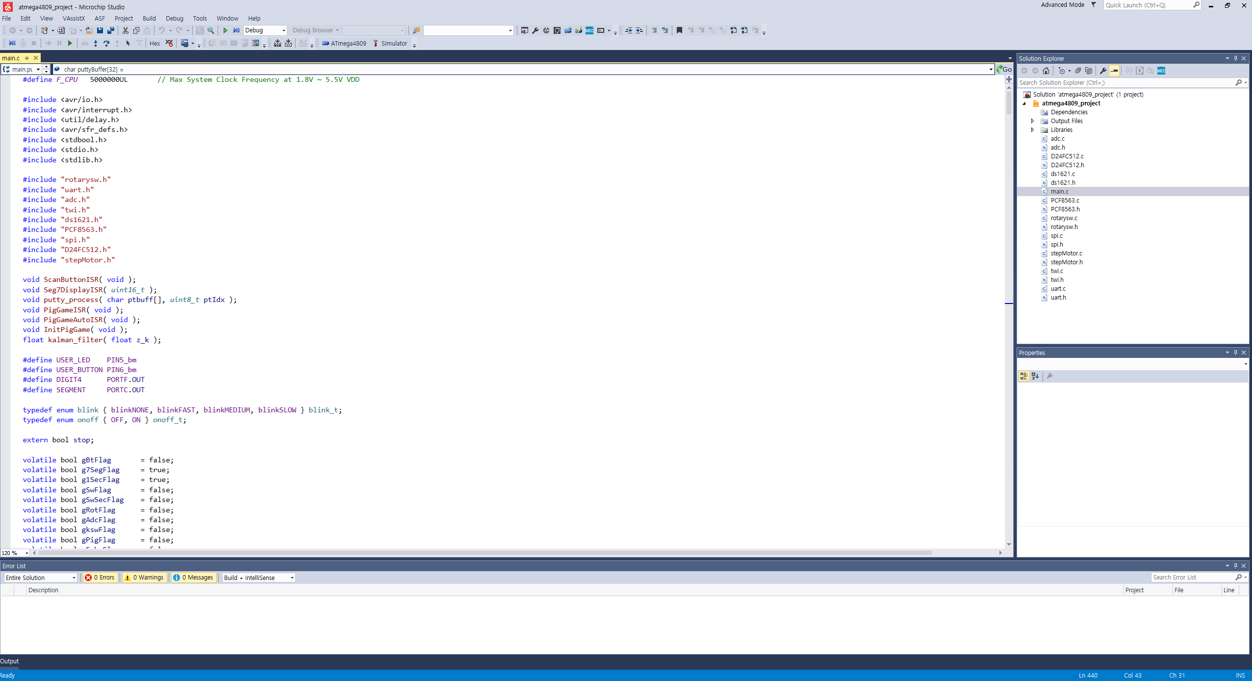Click Solution Explorer Home icon
This screenshot has height=681, width=1252.
[x=1046, y=71]
